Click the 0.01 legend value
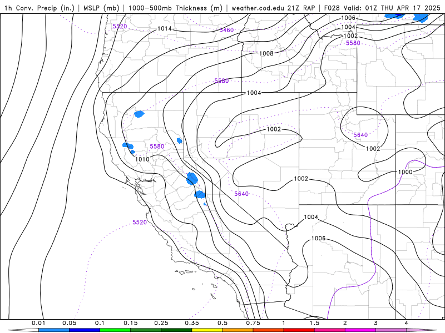Screen dimensions: 445x333 pos(38,323)
